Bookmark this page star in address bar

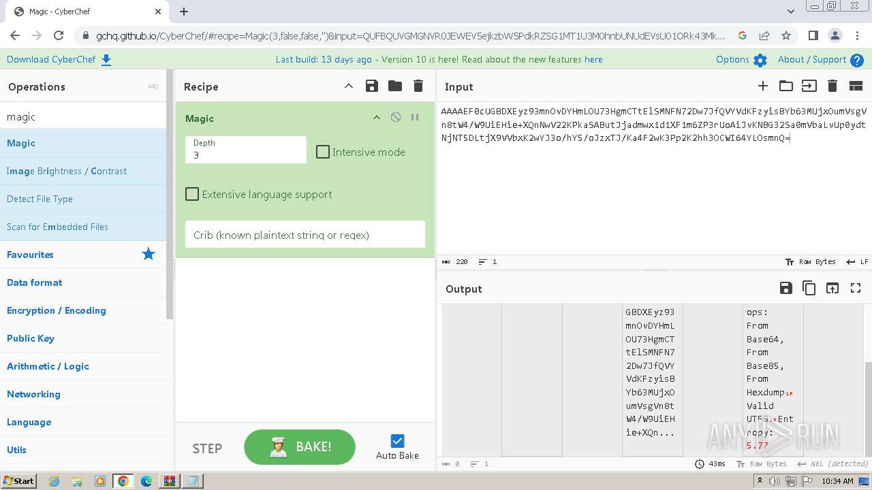click(786, 35)
